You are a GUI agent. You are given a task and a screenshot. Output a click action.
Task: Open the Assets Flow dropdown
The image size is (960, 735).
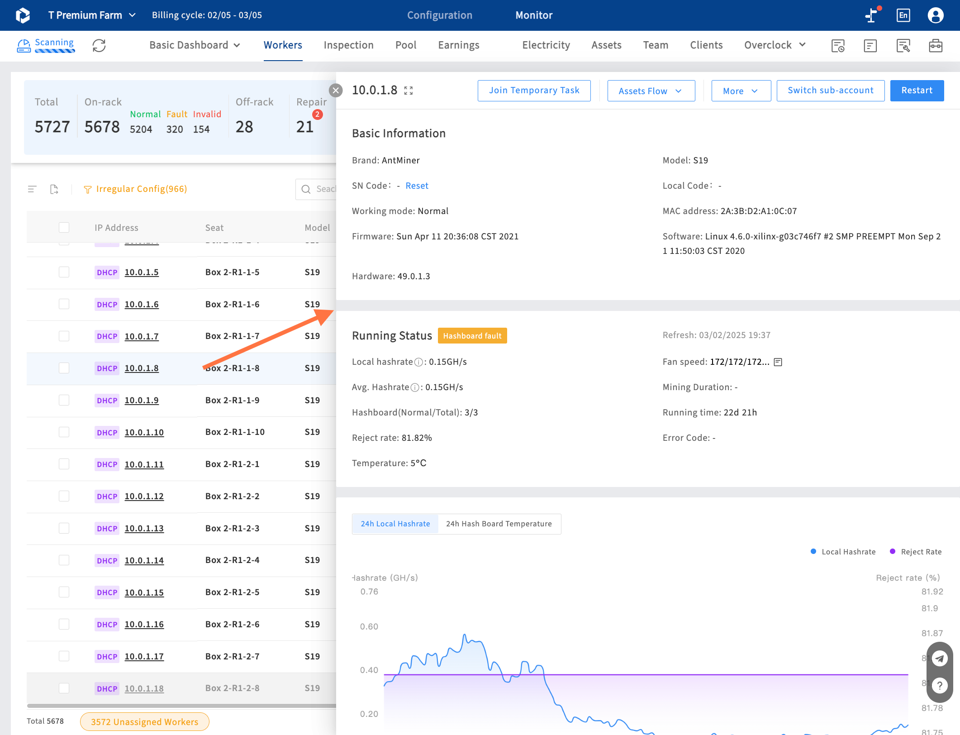click(651, 91)
